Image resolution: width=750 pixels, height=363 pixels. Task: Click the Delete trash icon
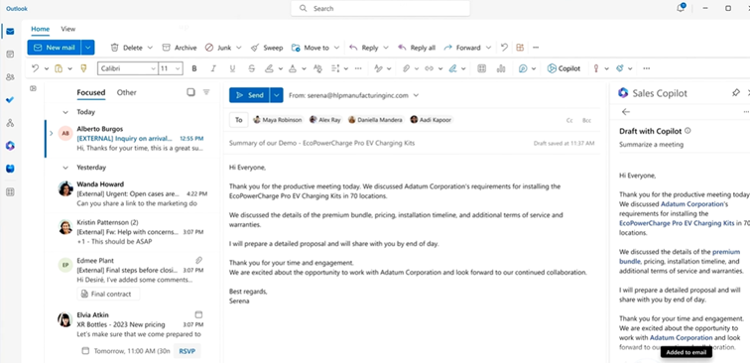coord(114,48)
